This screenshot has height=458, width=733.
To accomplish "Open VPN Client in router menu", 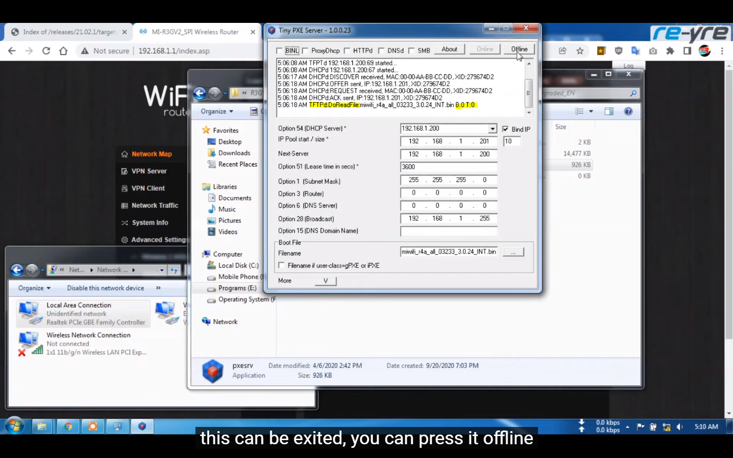I will (x=148, y=188).
